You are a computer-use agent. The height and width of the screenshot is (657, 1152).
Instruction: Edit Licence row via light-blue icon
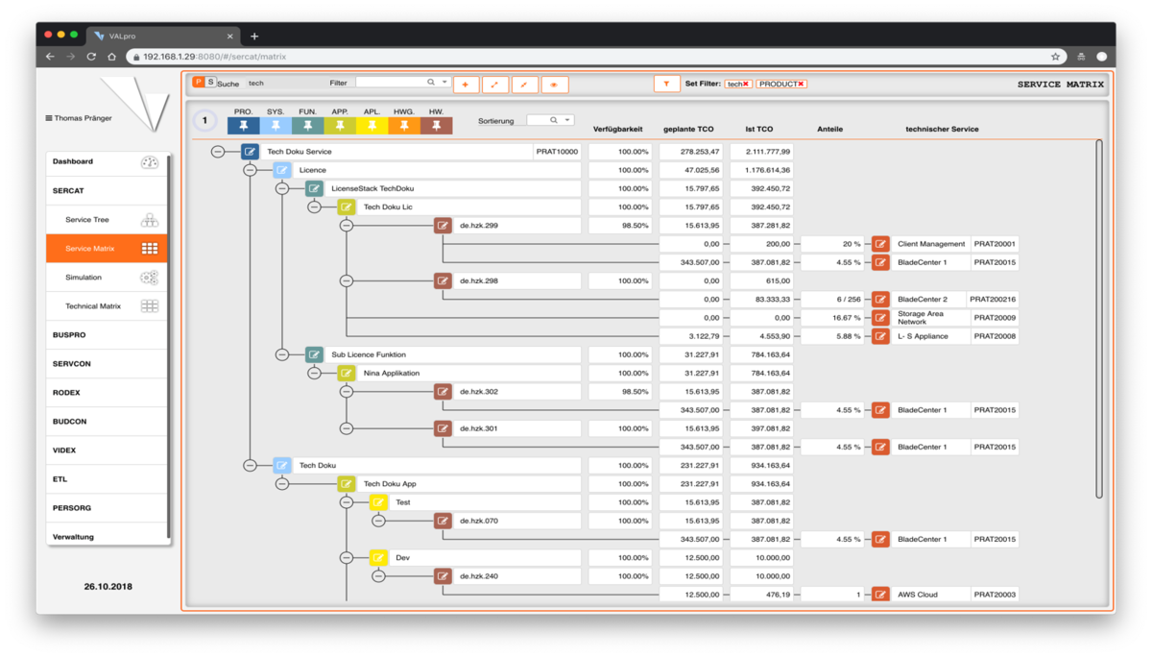(282, 170)
